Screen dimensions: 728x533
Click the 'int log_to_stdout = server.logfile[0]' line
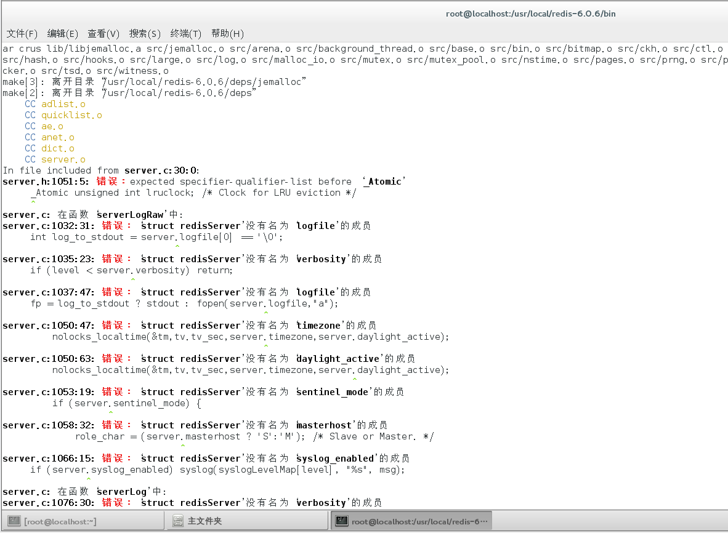point(156,237)
